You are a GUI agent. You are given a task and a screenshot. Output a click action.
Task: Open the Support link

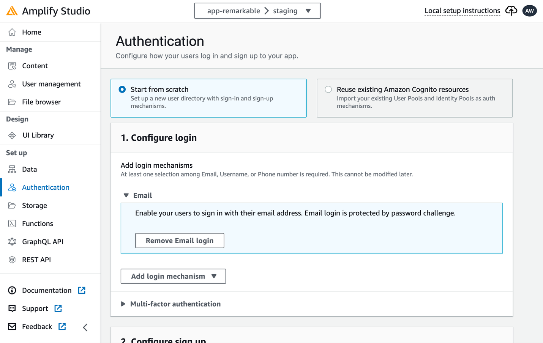35,308
